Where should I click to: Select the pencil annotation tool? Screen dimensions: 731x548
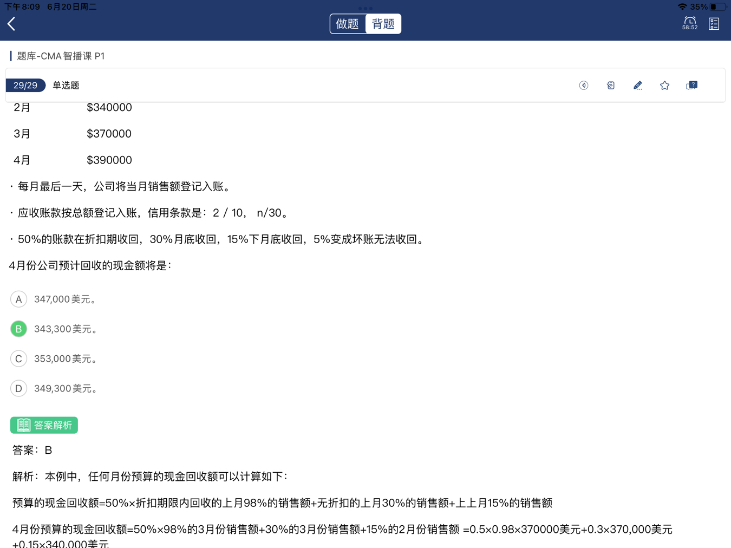click(x=638, y=86)
